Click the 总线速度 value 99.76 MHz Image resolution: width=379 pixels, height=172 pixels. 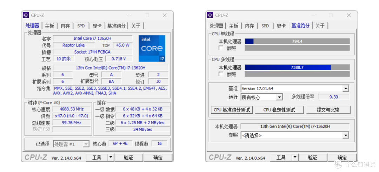point(72,123)
